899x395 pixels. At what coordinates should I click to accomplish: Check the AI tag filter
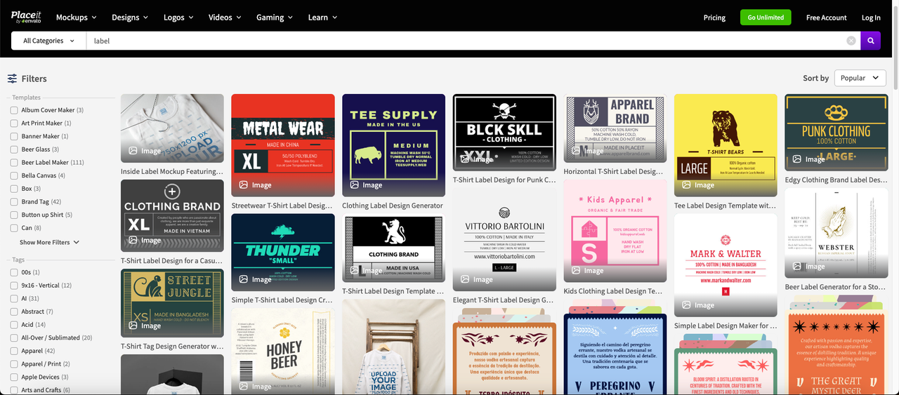coord(14,298)
